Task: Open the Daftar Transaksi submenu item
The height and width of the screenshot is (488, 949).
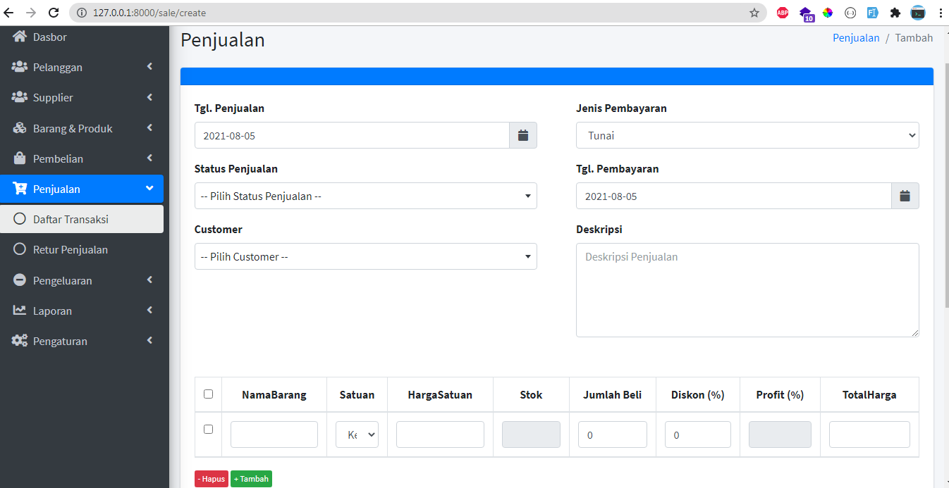Action: [x=71, y=219]
